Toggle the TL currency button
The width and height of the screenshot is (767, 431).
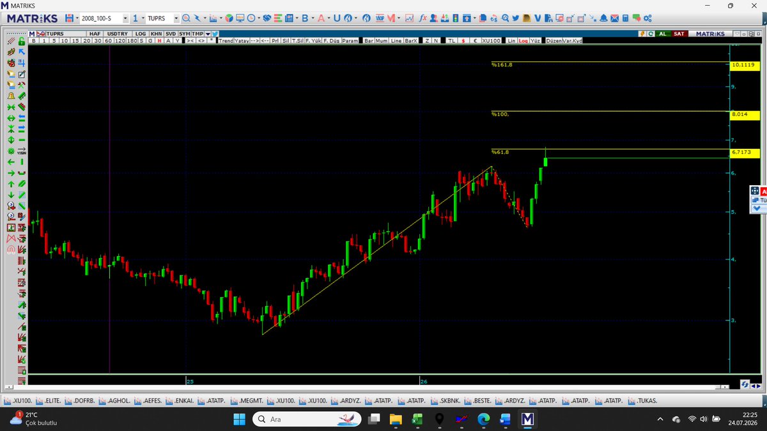451,40
